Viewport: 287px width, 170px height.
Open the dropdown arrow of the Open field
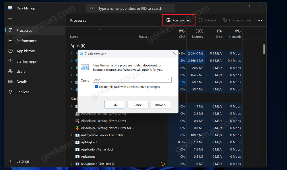tap(169, 80)
